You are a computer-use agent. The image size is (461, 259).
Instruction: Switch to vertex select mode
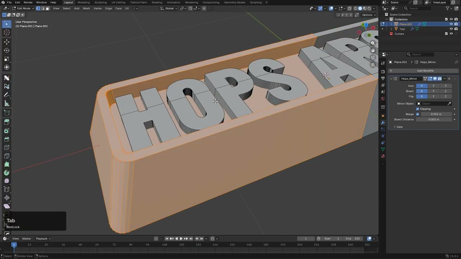38,8
